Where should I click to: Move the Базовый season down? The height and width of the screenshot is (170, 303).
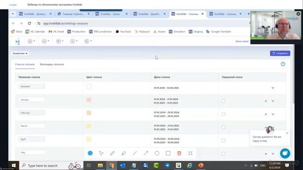[x=273, y=88]
